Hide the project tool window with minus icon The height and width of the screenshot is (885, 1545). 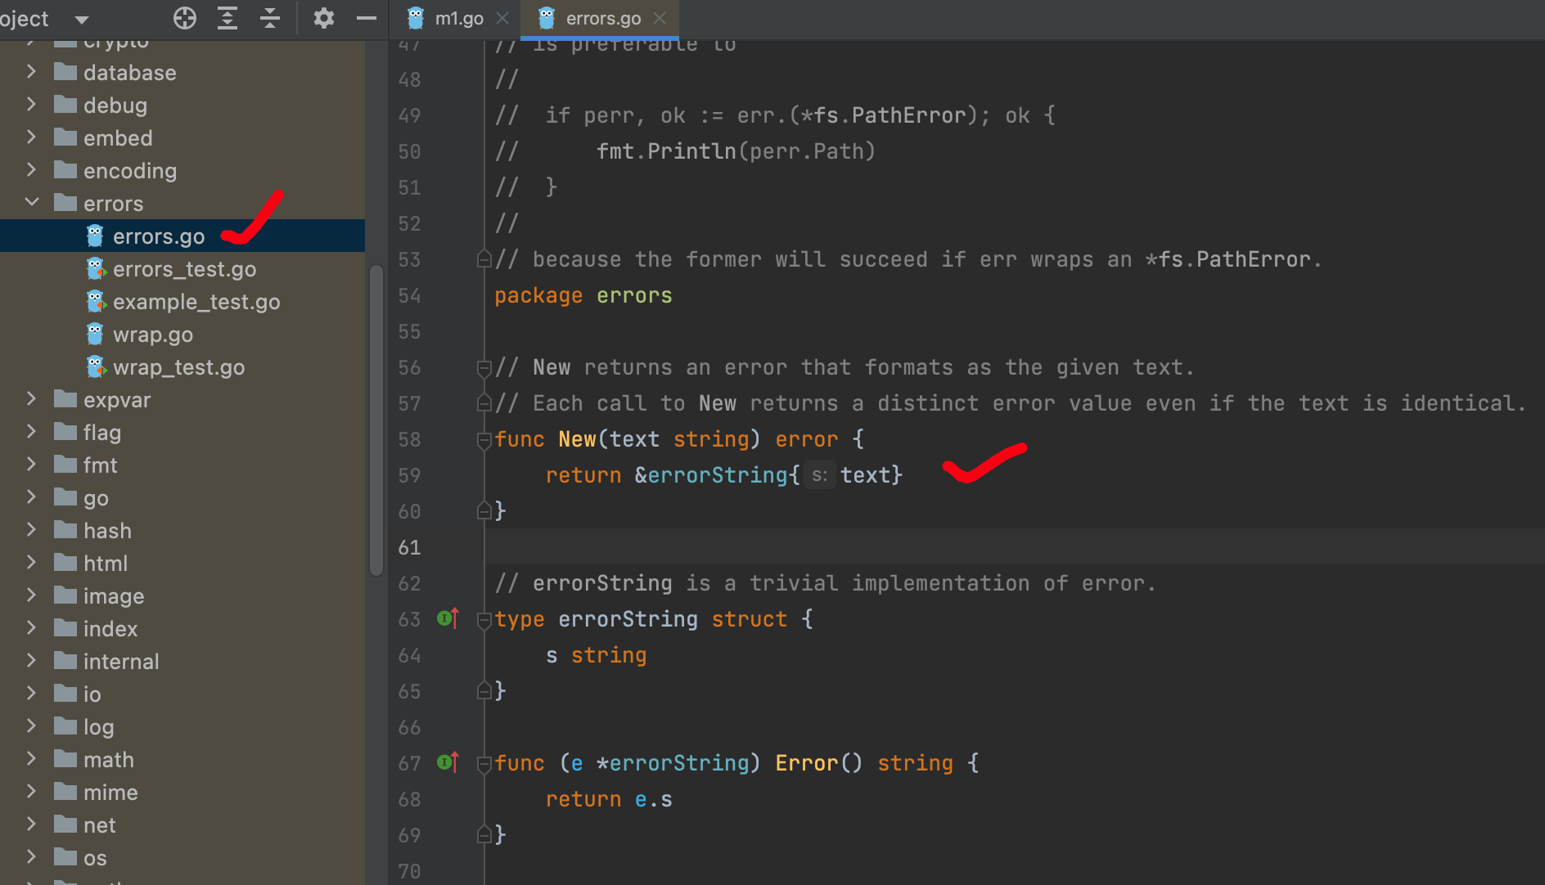(367, 18)
